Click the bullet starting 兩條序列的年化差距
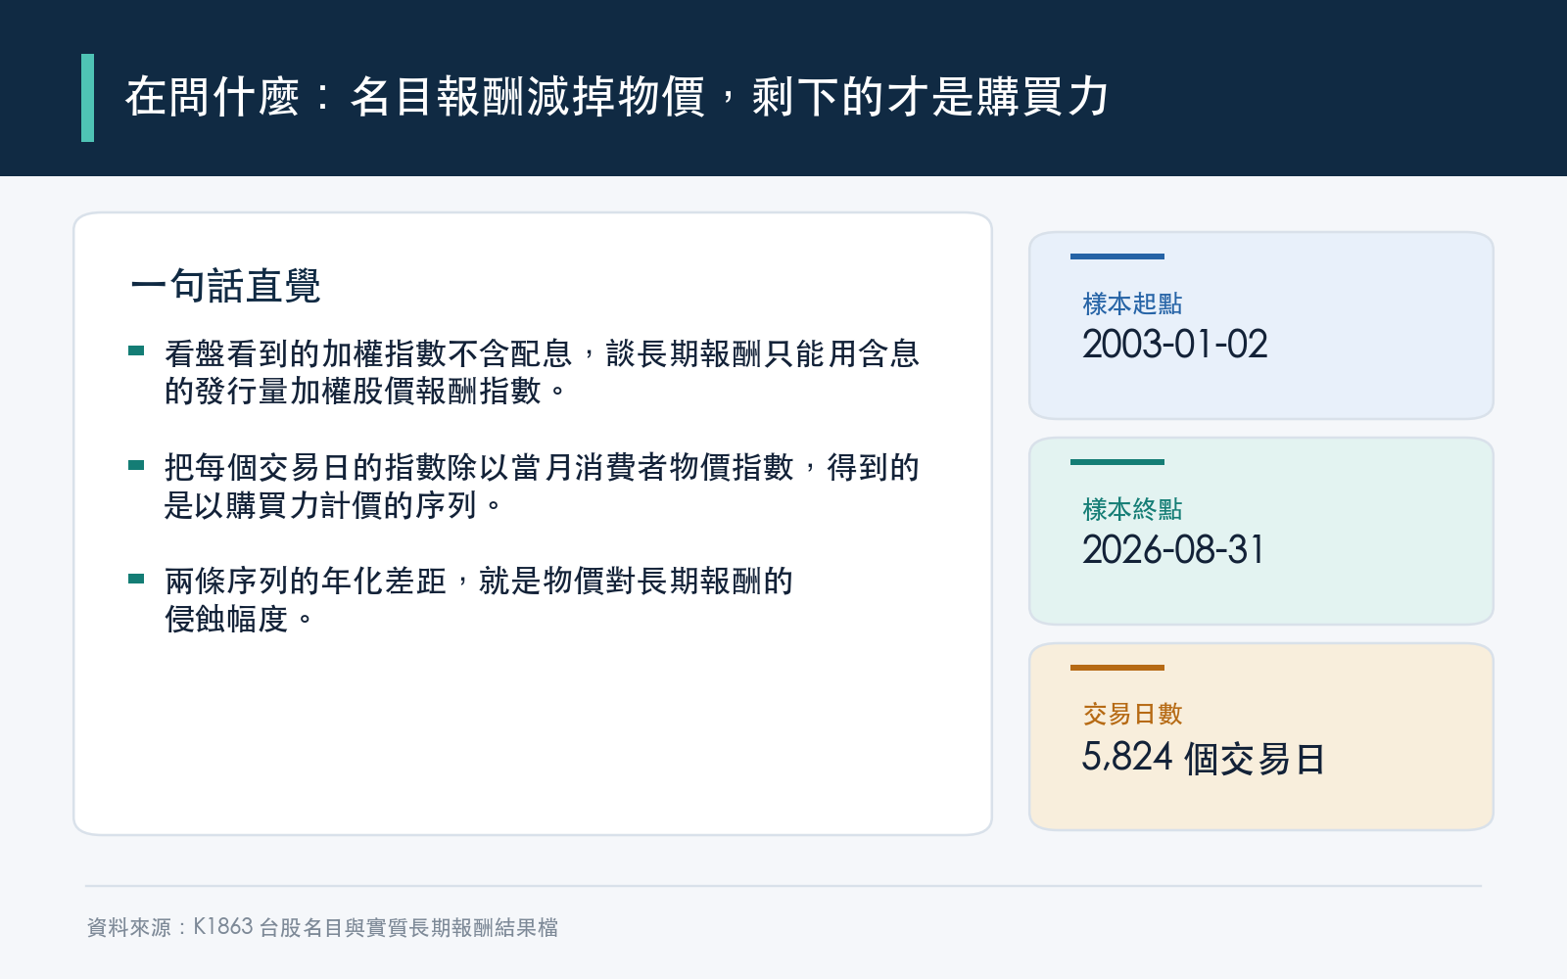Viewport: 1567px width, 979px height. coord(478,599)
